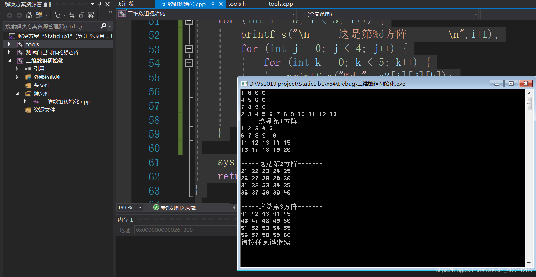Switch to the tools.h tab
The image size is (536, 277).
coord(237,4)
